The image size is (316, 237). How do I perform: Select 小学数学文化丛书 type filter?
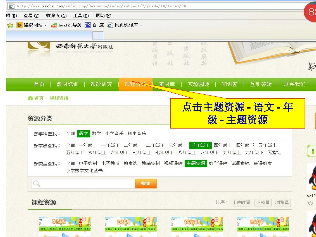point(84,170)
